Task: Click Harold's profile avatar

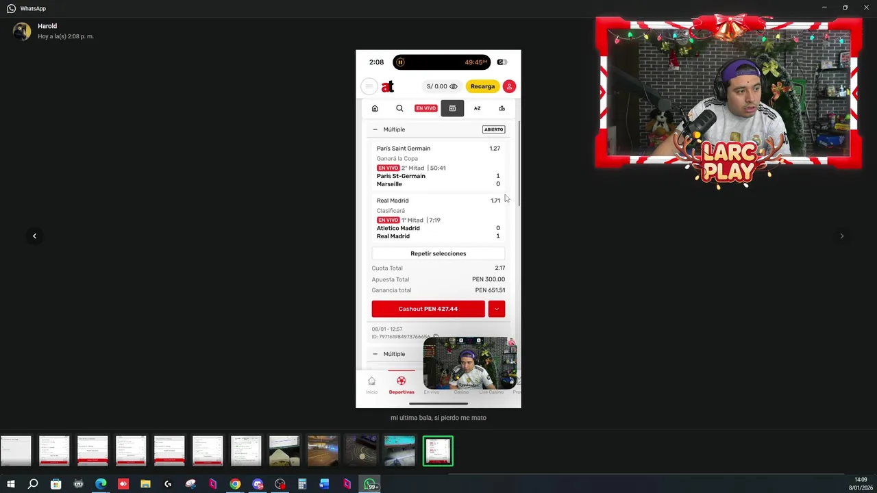Action: tap(22, 31)
